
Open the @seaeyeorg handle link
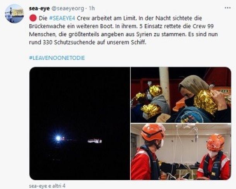tap(68, 8)
